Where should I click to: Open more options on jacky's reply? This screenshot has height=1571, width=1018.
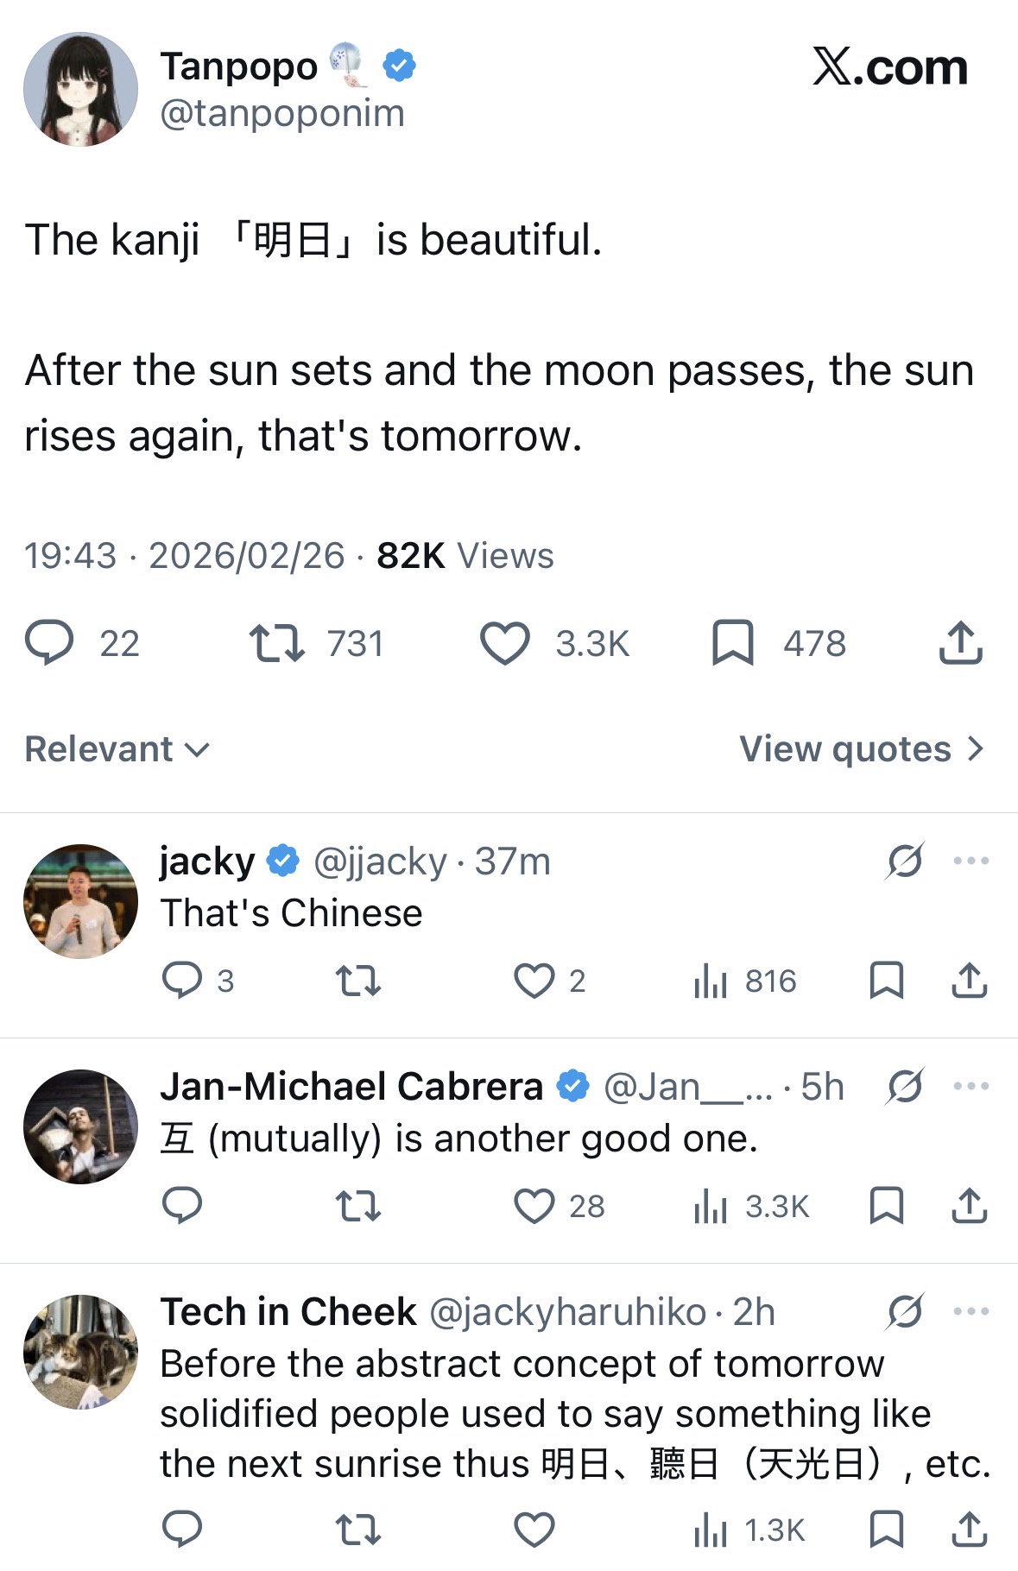pyautogui.click(x=971, y=861)
